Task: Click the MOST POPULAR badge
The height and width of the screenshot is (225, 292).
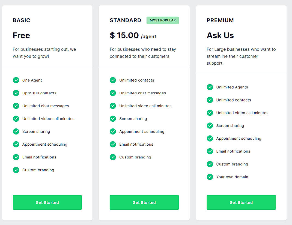Action: (x=162, y=20)
